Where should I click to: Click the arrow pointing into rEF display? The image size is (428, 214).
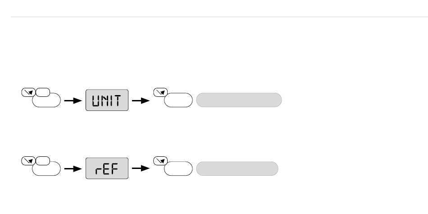[73, 169]
